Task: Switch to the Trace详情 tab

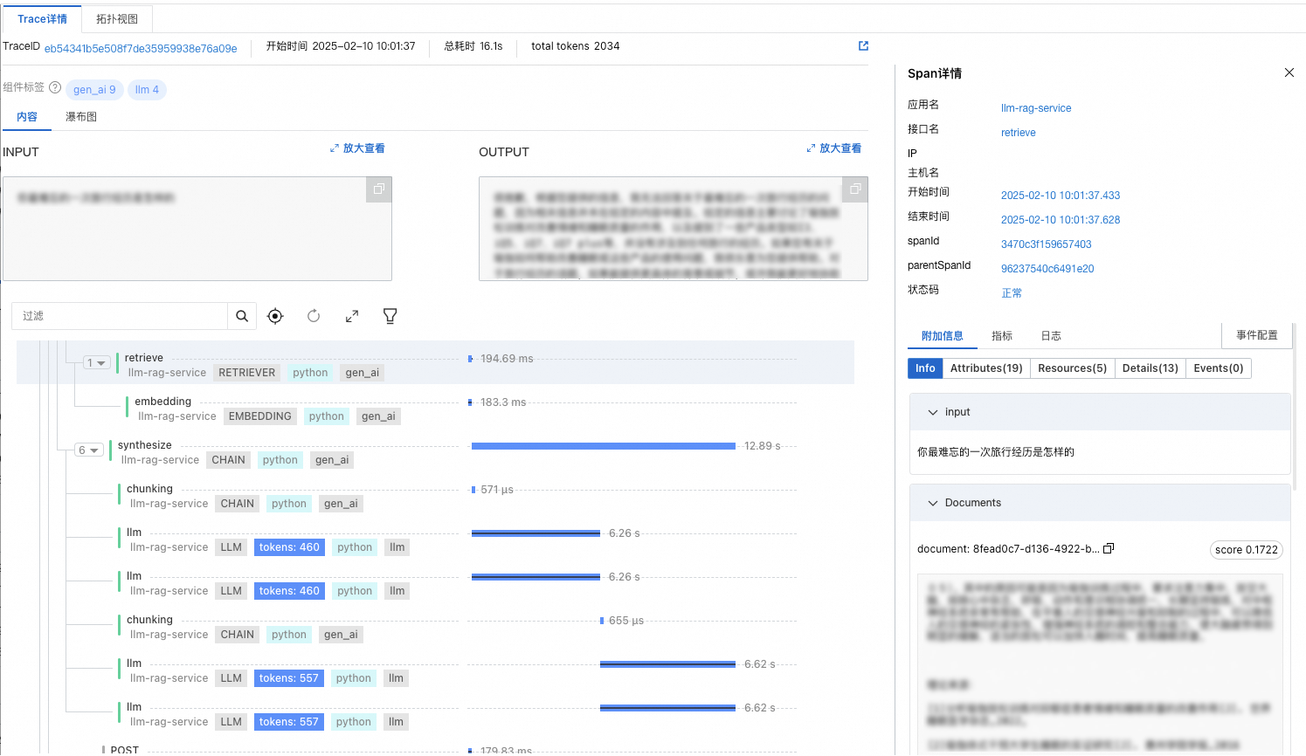Action: pos(42,19)
